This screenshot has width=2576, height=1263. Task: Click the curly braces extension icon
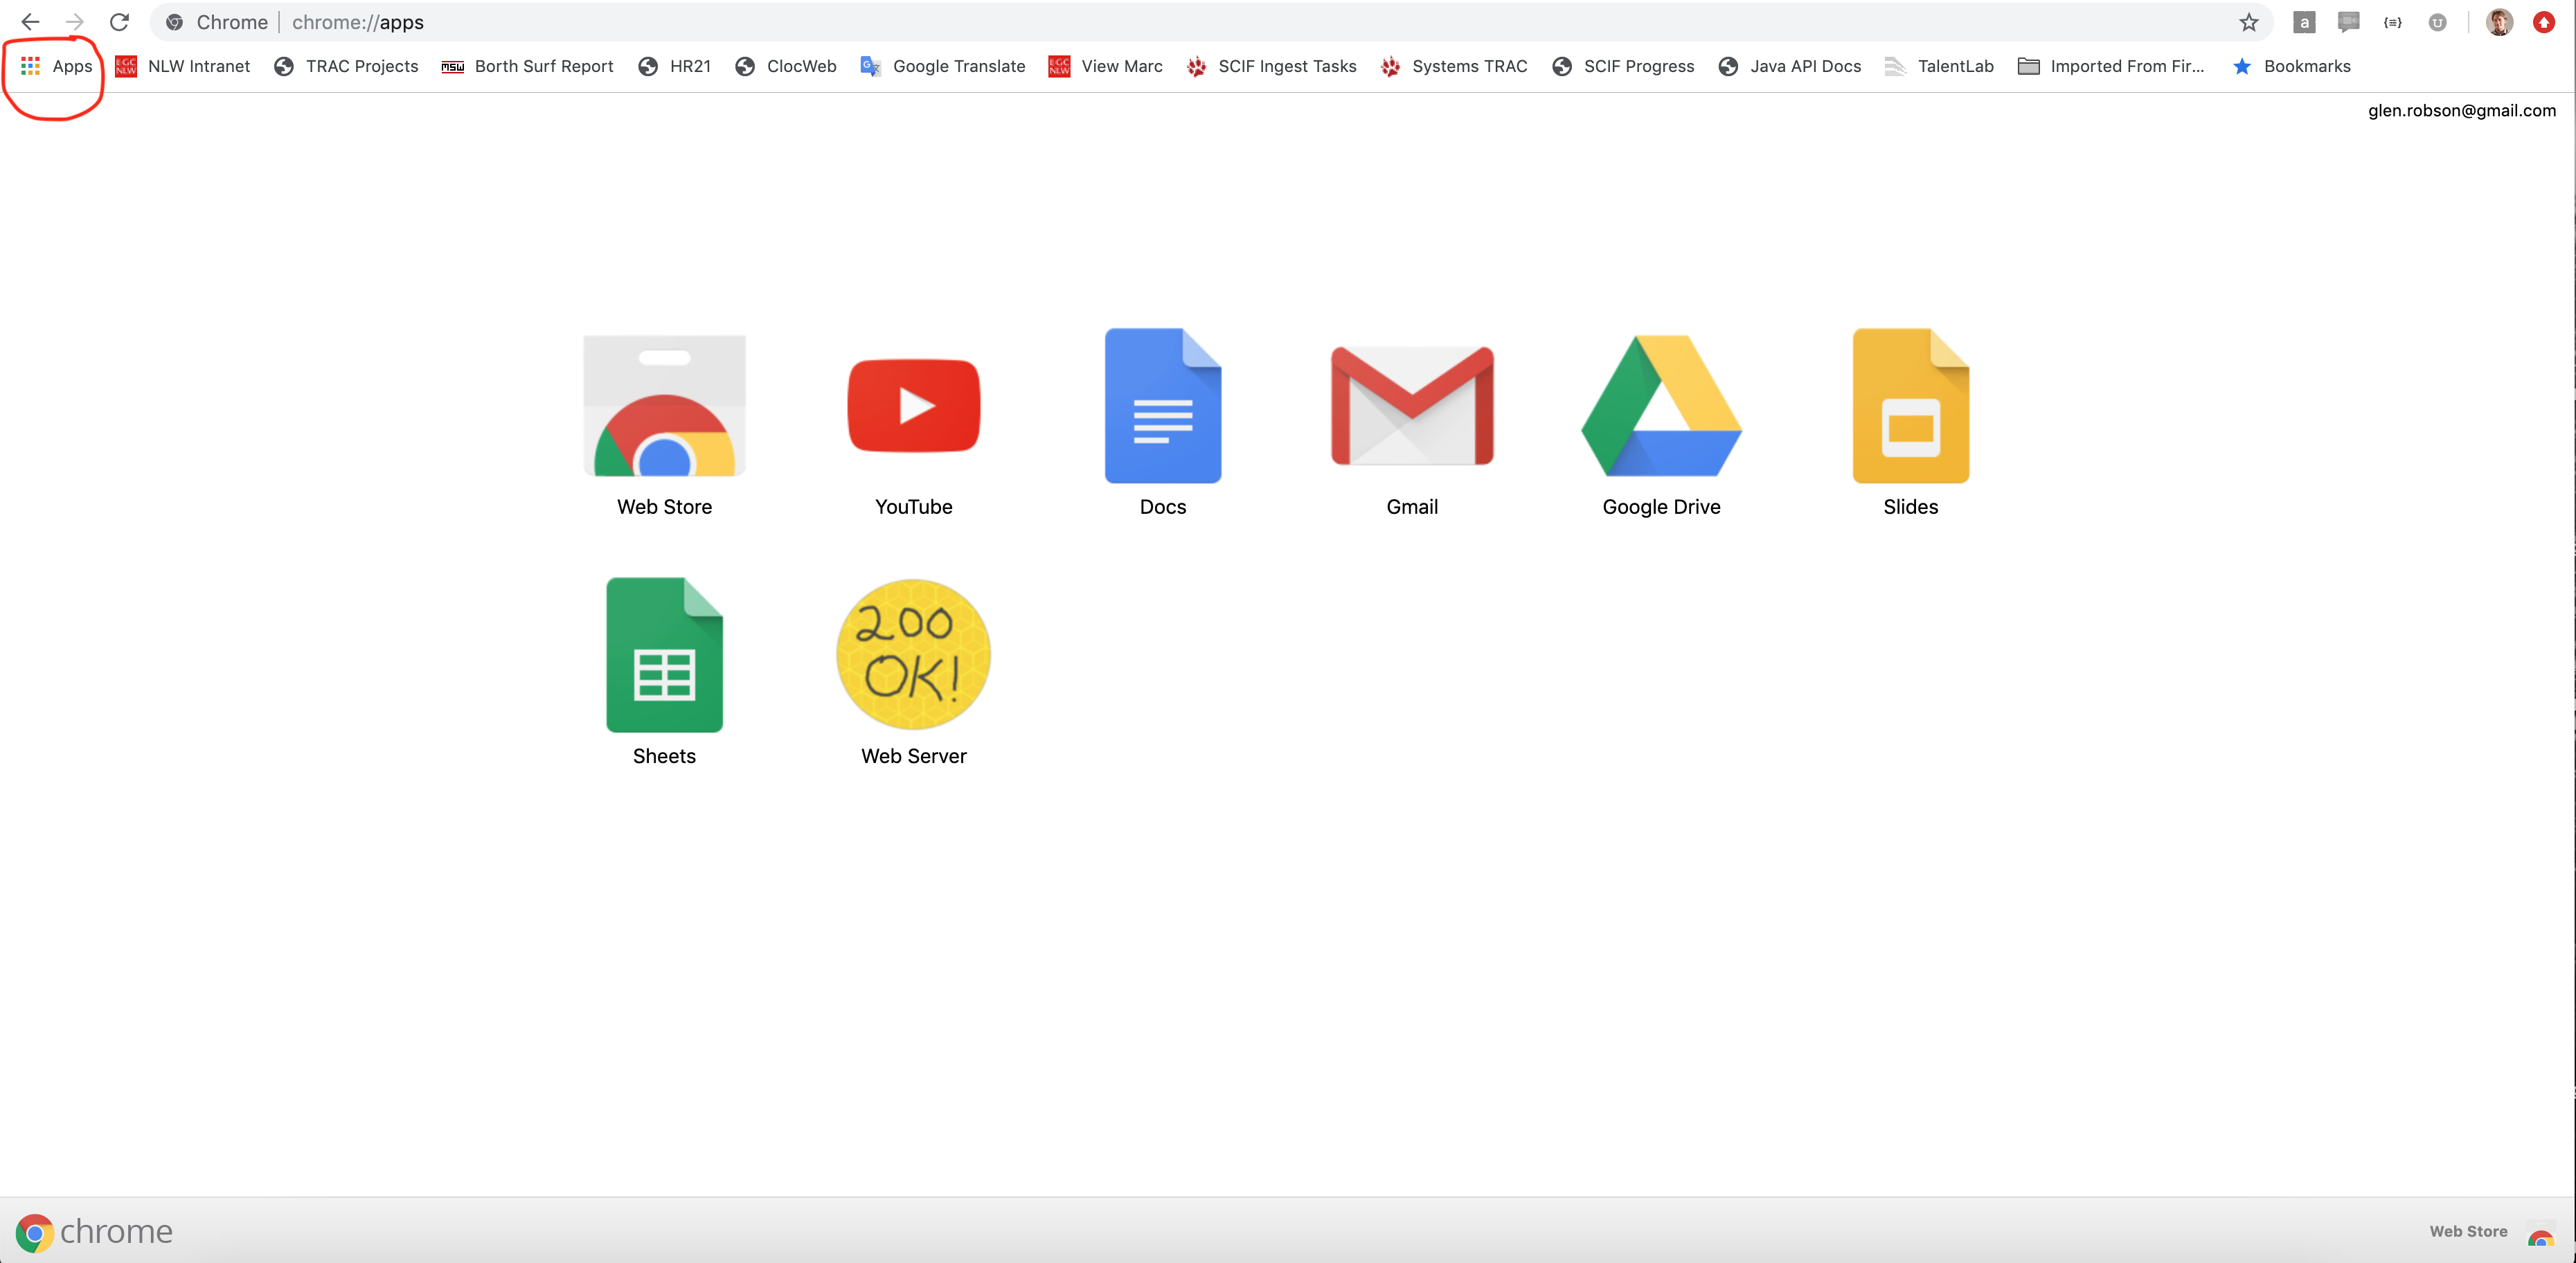coord(2392,22)
